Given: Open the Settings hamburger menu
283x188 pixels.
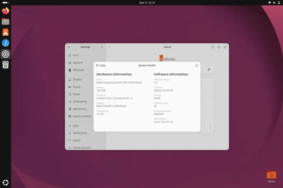Looking at the screenshot, I should (102, 47).
